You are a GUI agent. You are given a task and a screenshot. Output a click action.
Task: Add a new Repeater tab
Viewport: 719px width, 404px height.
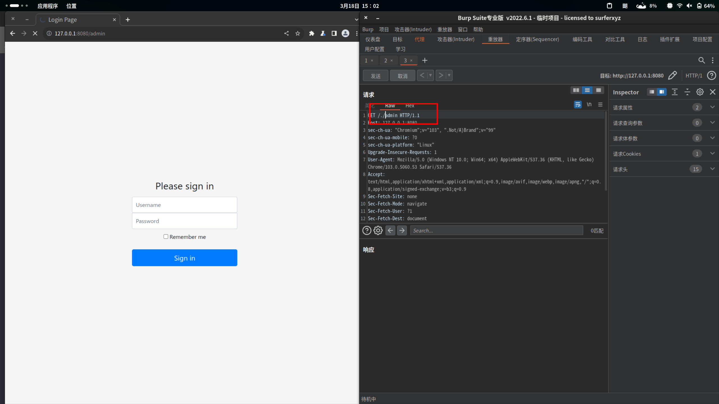tap(425, 60)
